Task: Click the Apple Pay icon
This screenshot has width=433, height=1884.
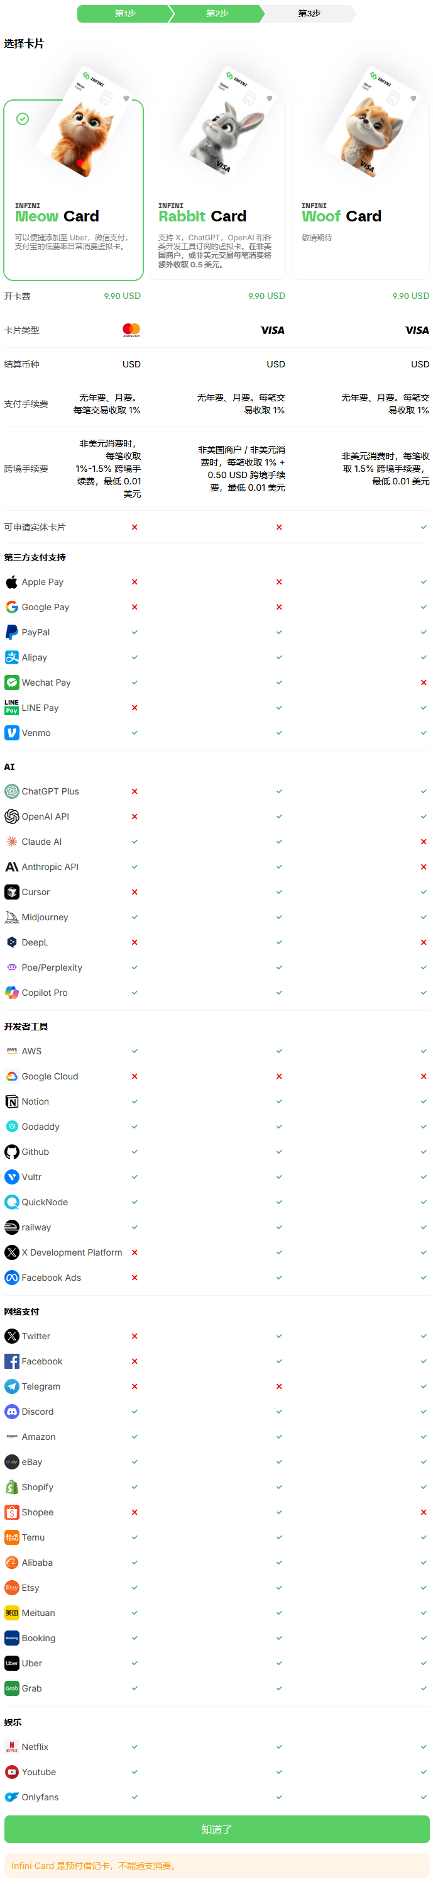Action: tap(12, 582)
